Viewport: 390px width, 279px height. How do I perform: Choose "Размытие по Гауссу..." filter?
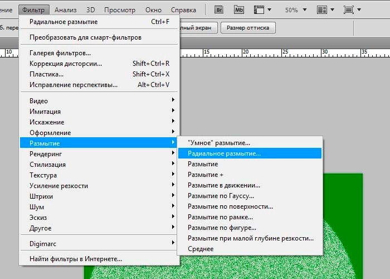pyautogui.click(x=221, y=196)
